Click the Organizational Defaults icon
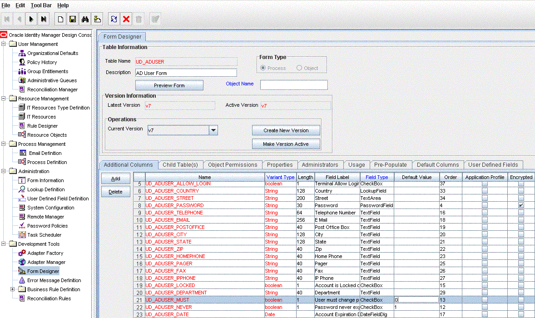 [22, 53]
